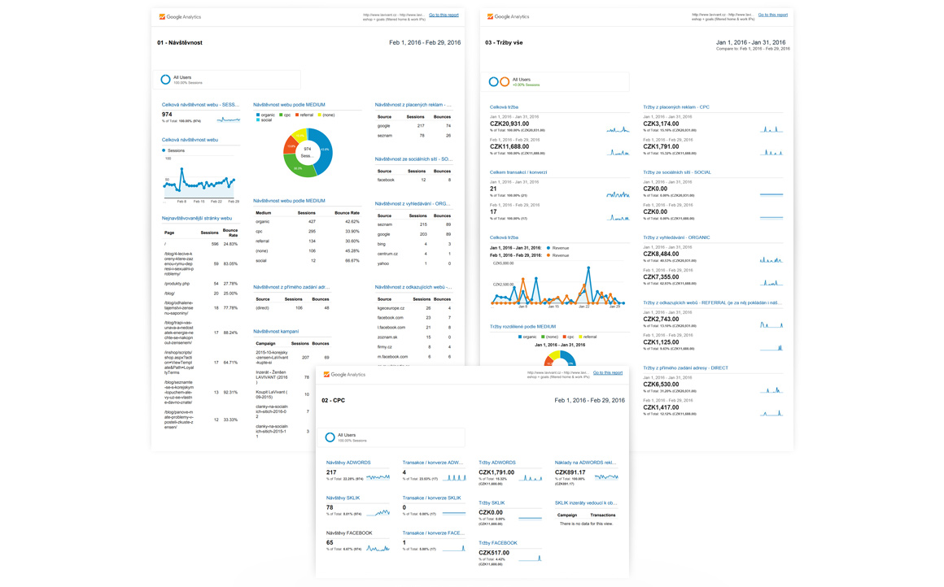Open 'Nejnavštěvovanější stránky webu' widget title

click(x=196, y=219)
